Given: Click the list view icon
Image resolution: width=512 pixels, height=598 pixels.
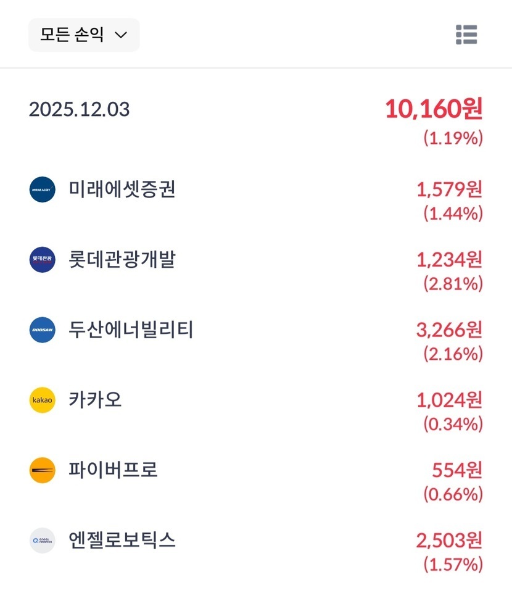Looking at the screenshot, I should [466, 35].
